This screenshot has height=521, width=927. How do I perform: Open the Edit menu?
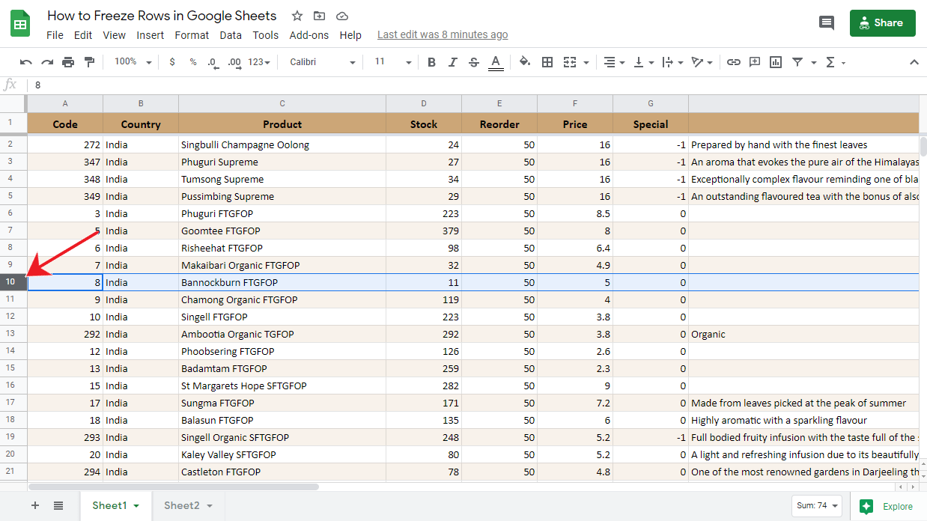pos(83,35)
